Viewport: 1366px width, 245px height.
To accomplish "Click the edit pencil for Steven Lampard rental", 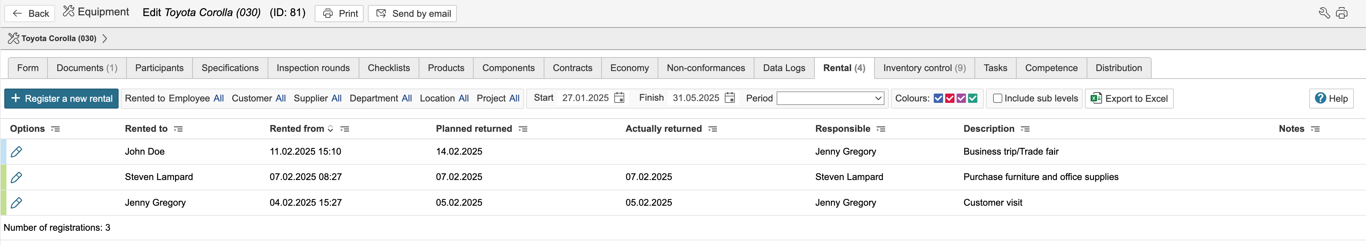I will click(16, 177).
